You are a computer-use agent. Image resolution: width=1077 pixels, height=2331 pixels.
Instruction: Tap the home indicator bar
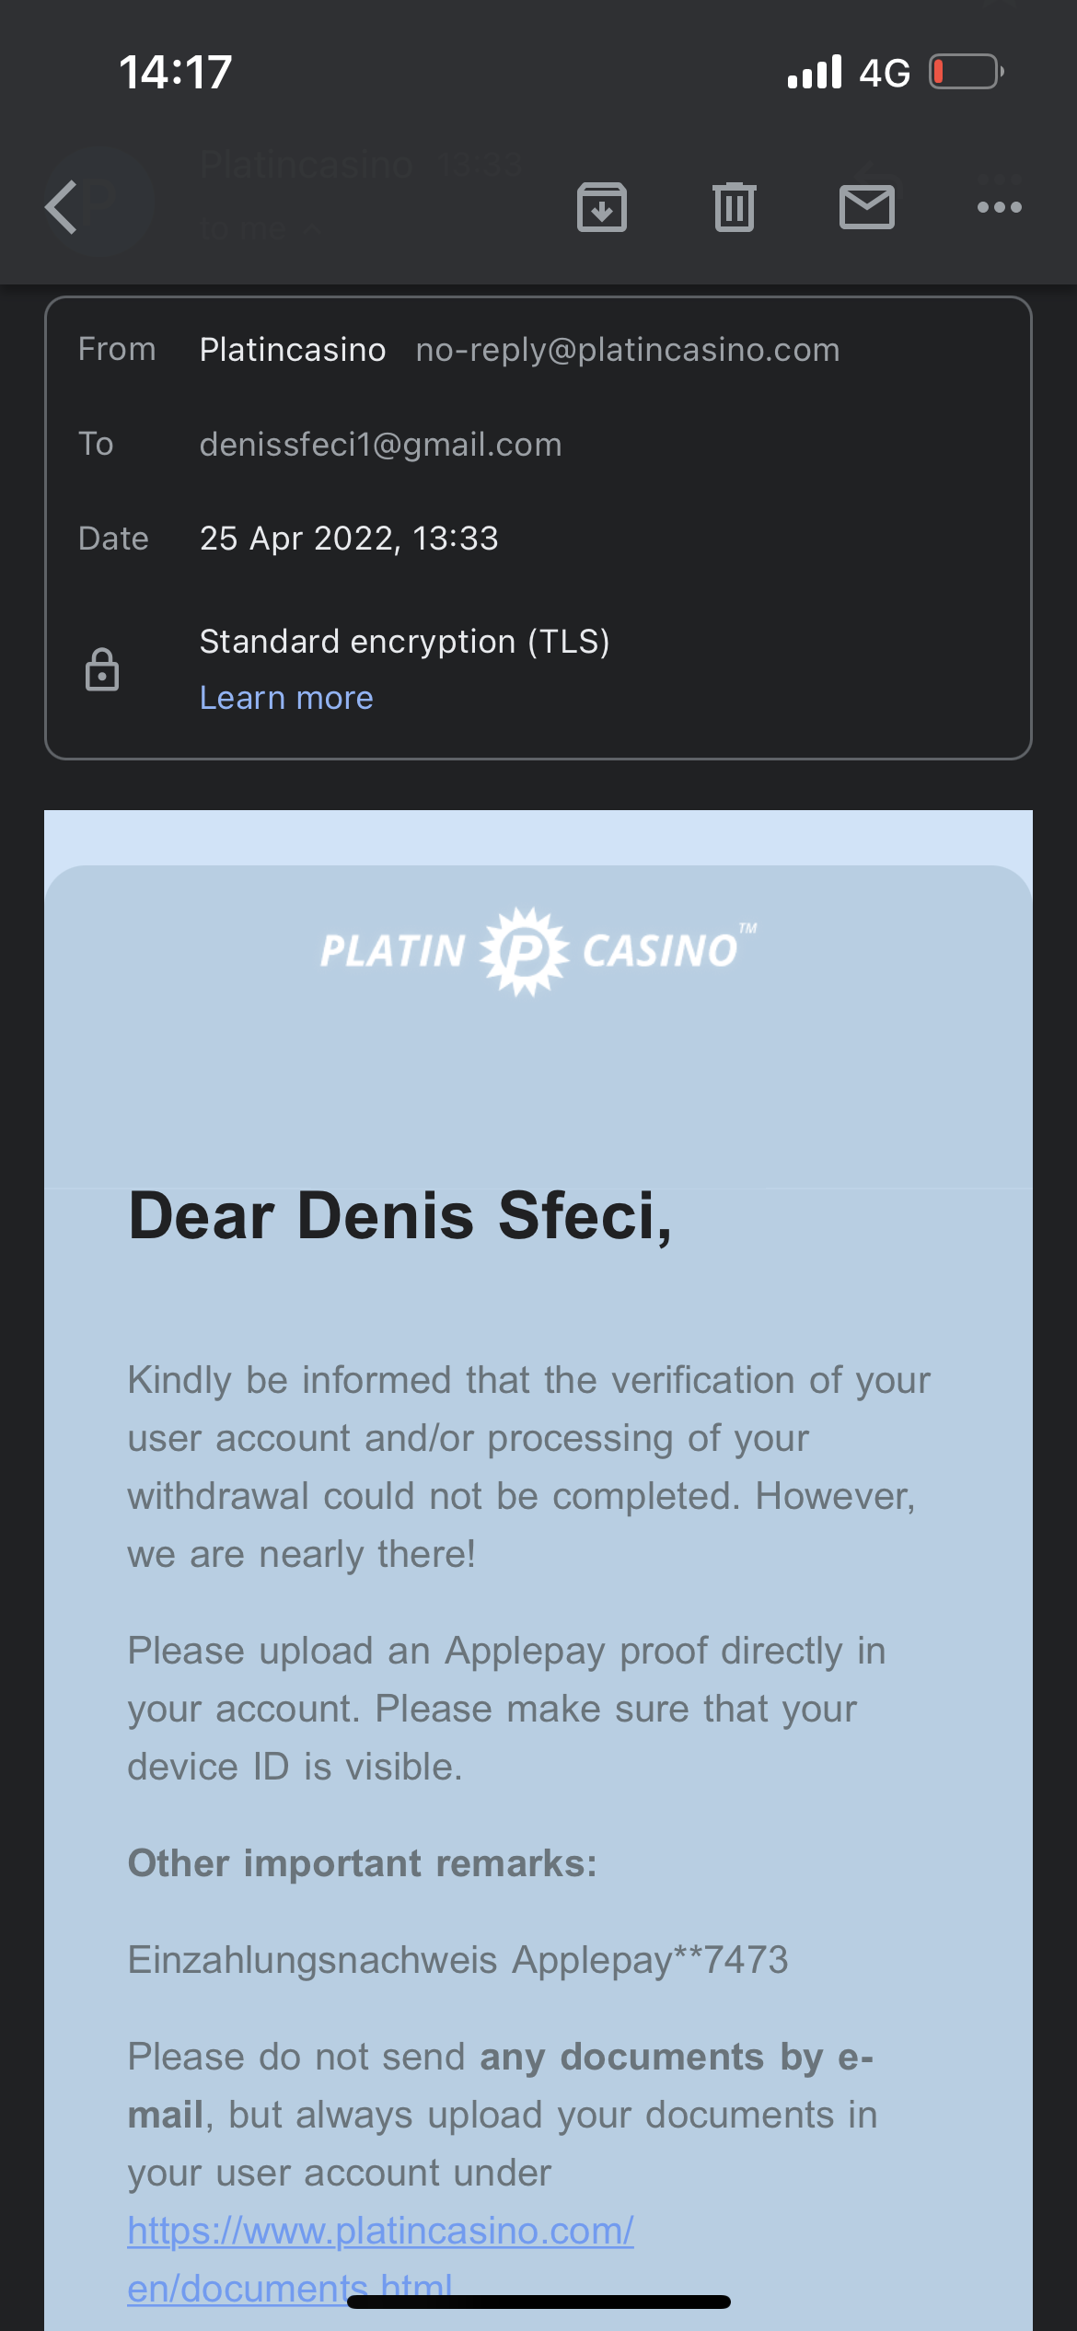coord(538,2302)
